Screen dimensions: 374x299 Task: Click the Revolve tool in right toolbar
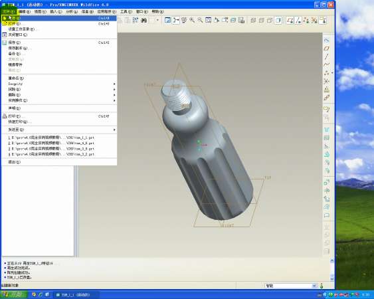327,191
